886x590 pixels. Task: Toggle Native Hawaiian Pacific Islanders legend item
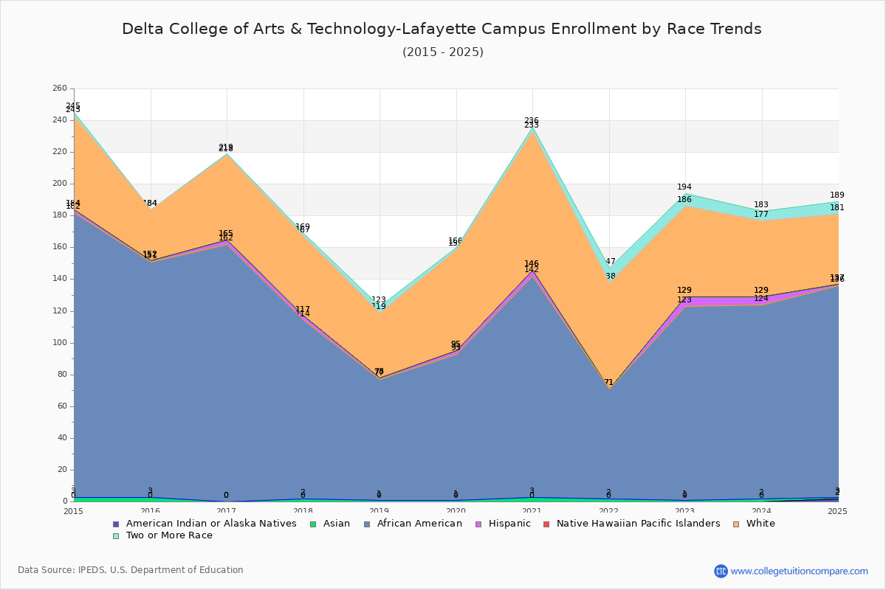point(631,524)
